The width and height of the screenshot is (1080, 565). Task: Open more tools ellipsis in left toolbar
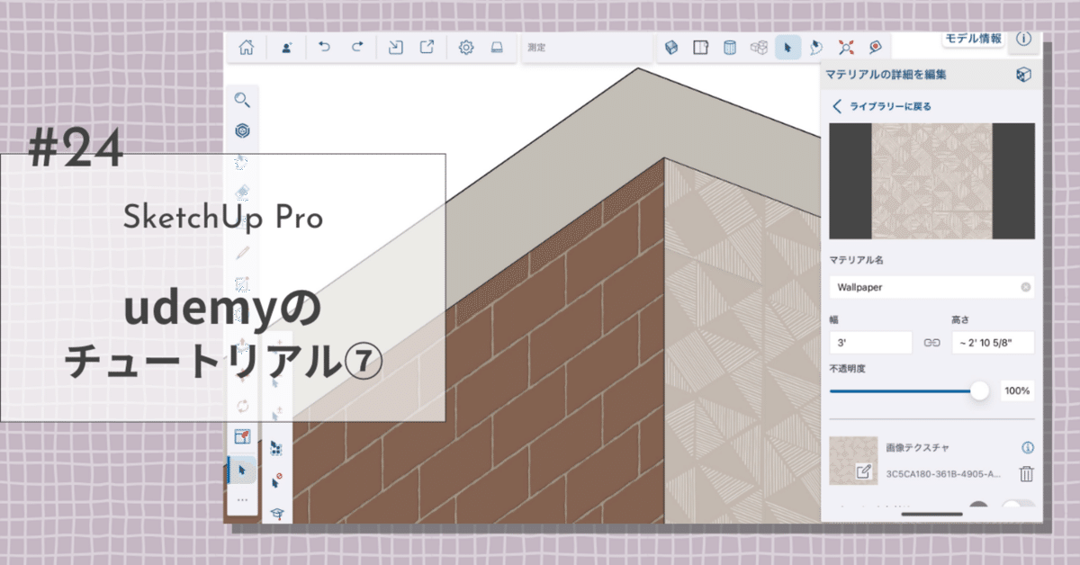pos(242,498)
